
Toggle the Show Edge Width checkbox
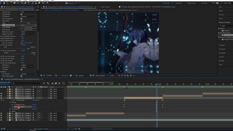tap(21, 76)
